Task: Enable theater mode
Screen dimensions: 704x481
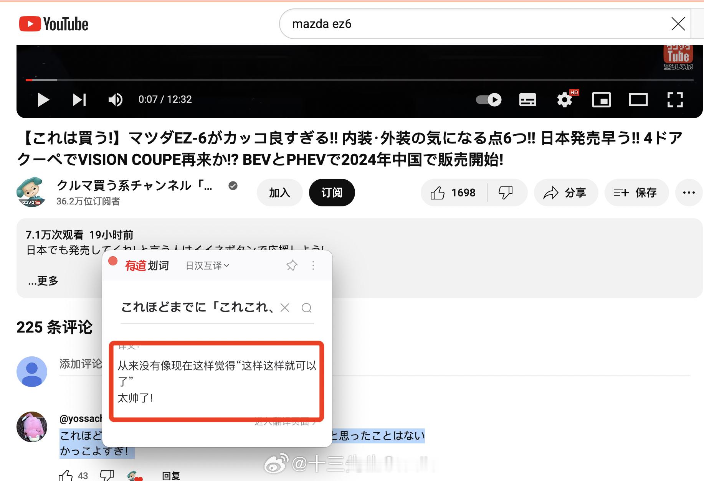Action: pyautogui.click(x=638, y=100)
